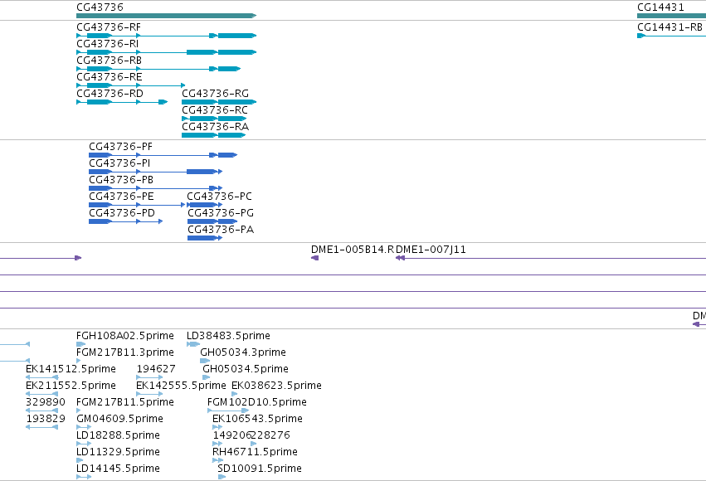Screen dimensions: 706x481
Task: Click the CG43736 gene name label
Action: 100,7
